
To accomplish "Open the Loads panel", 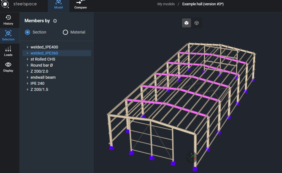I will [8, 51].
